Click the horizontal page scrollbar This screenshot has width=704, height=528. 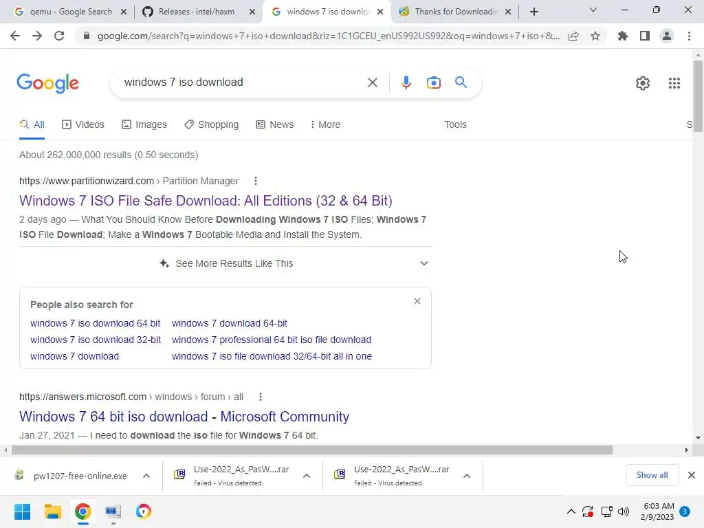click(x=312, y=450)
